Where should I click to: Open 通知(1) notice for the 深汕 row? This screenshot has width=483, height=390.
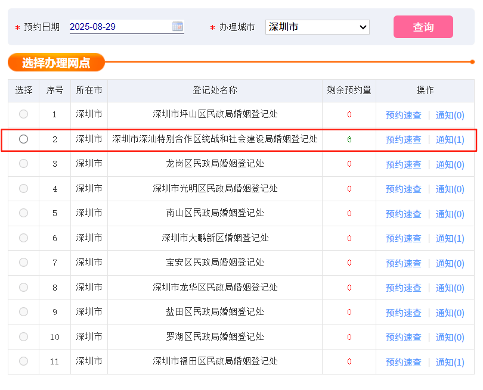pos(449,139)
